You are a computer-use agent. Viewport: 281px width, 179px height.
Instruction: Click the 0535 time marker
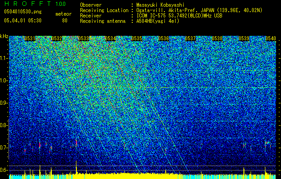pyautogui.click(x=137, y=38)
